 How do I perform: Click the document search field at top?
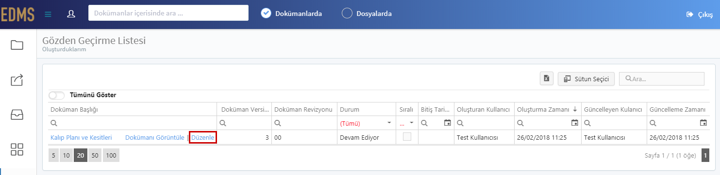(168, 13)
